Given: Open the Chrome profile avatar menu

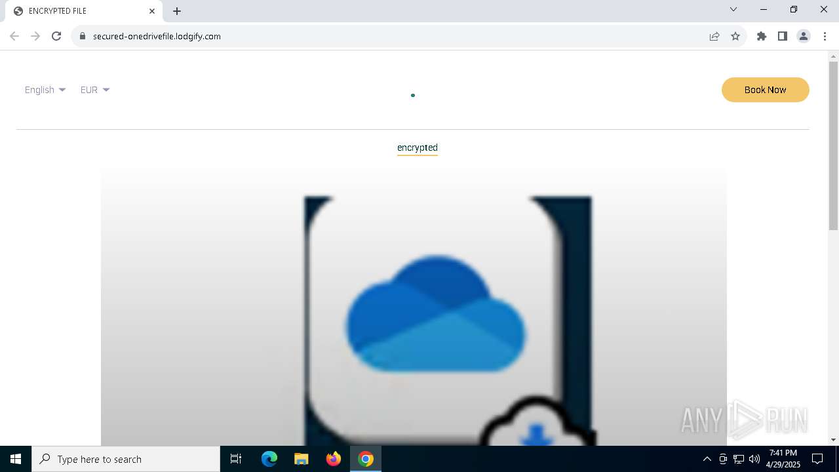Looking at the screenshot, I should point(804,36).
